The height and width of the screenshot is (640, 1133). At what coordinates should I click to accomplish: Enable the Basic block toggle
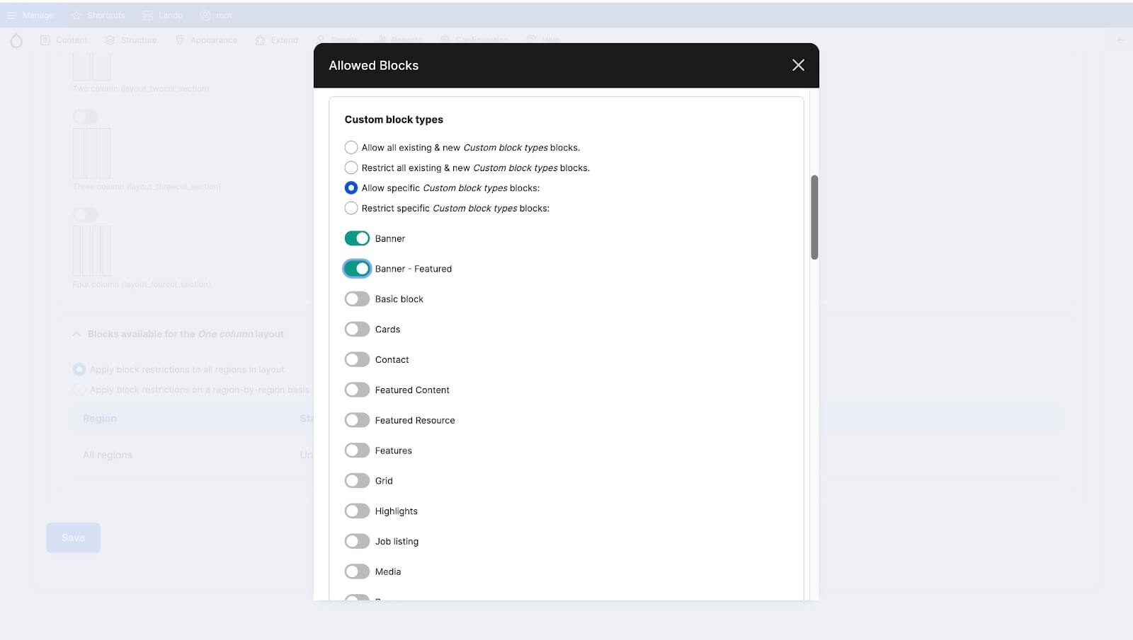pos(357,299)
